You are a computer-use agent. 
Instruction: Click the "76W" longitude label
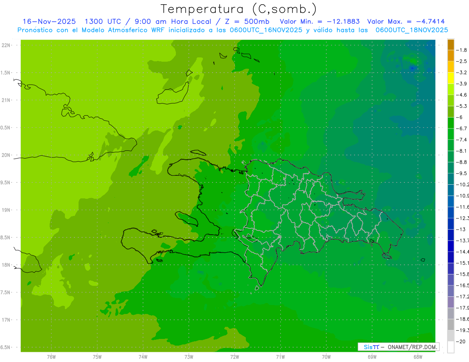pyautogui.click(x=51, y=357)
